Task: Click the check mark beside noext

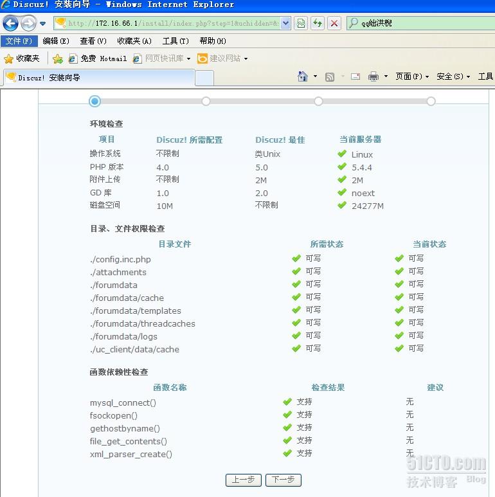Action: coord(342,192)
